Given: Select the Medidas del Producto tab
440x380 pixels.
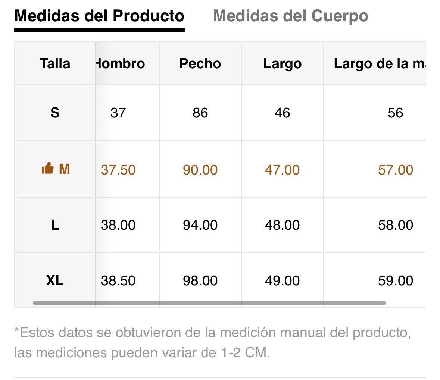Looking at the screenshot, I should click(x=99, y=16).
